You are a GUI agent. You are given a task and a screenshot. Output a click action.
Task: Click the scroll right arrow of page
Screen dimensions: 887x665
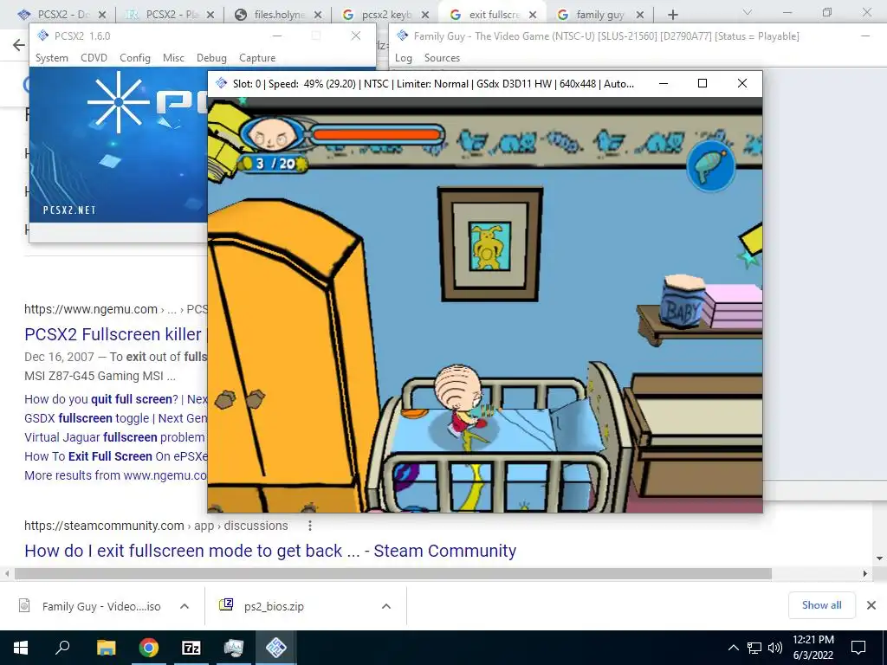865,573
